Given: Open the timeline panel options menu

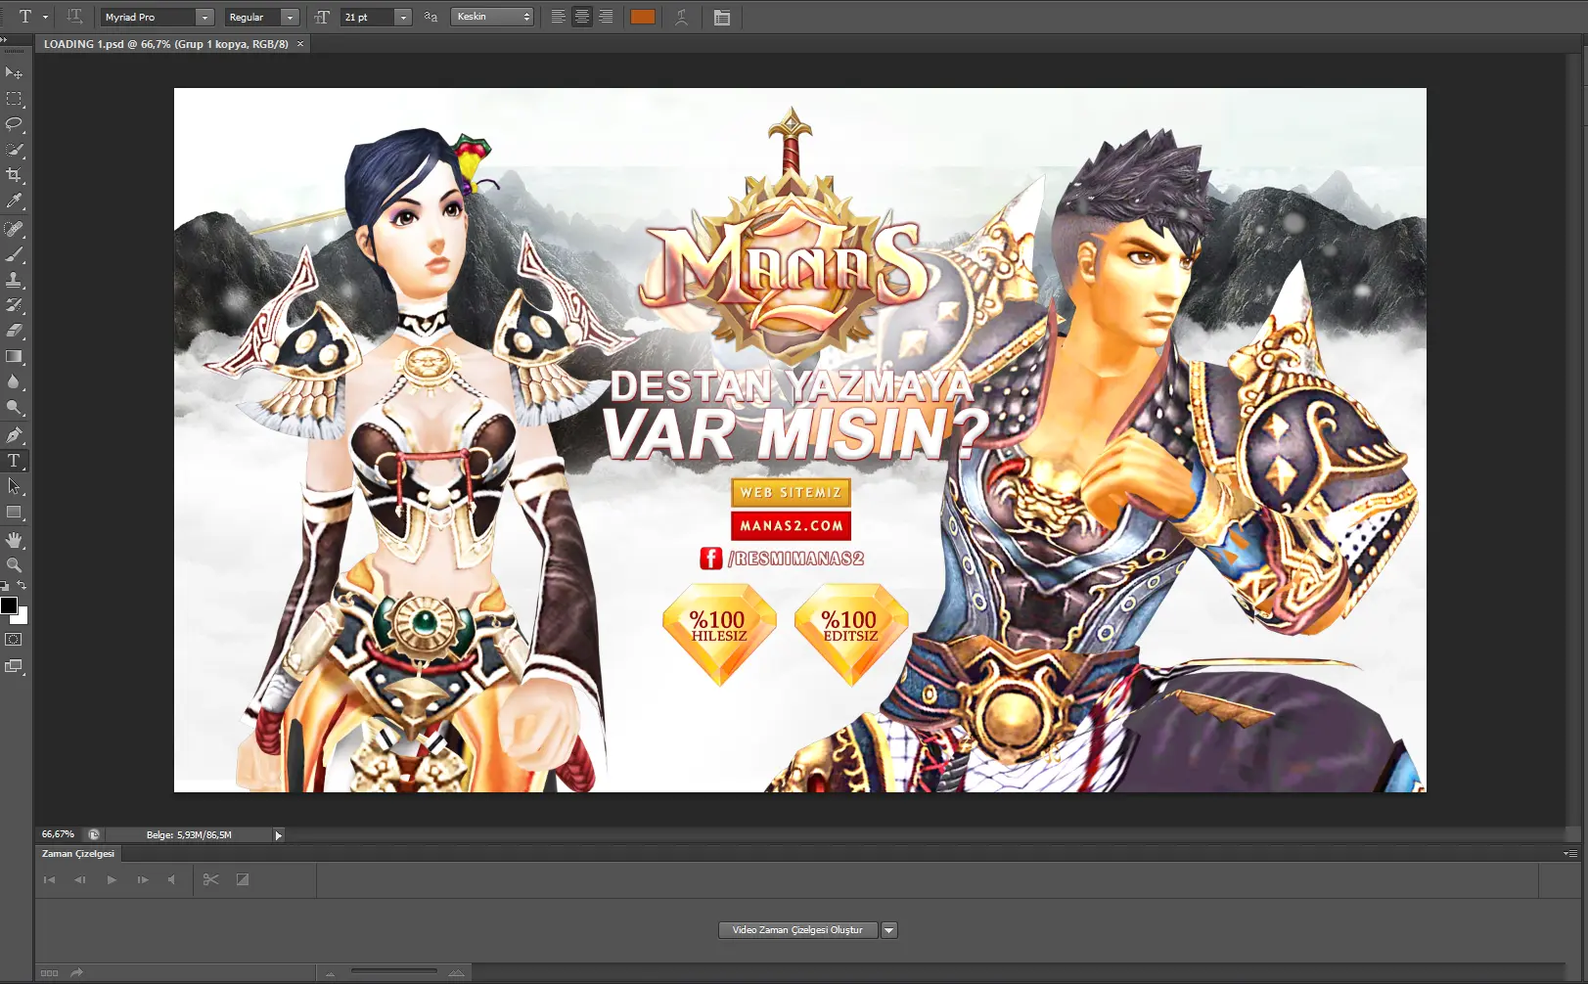Looking at the screenshot, I should click(x=1570, y=854).
